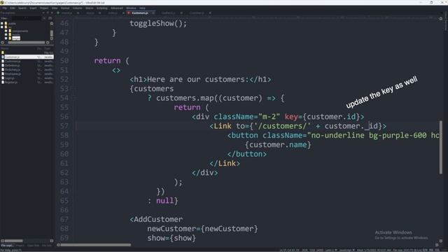Open the Insert menu
This screenshot has height=252, width=448.
pyautogui.click(x=33, y=8)
